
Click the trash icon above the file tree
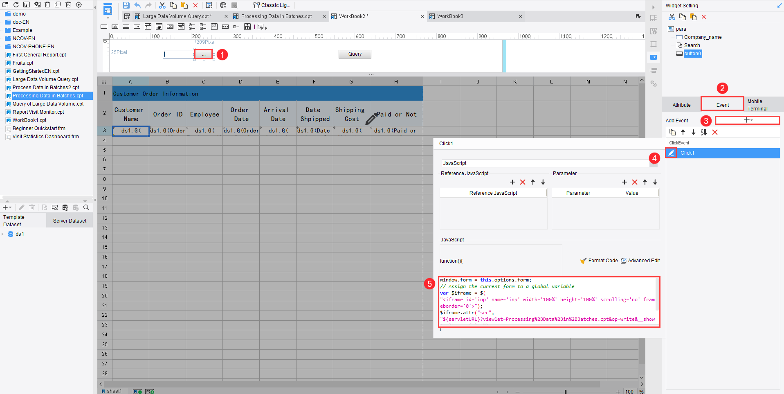pyautogui.click(x=47, y=5)
